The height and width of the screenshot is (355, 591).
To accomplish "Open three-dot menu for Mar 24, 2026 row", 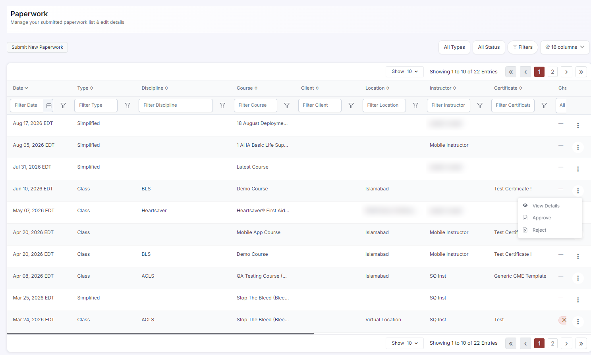I will [578, 322].
